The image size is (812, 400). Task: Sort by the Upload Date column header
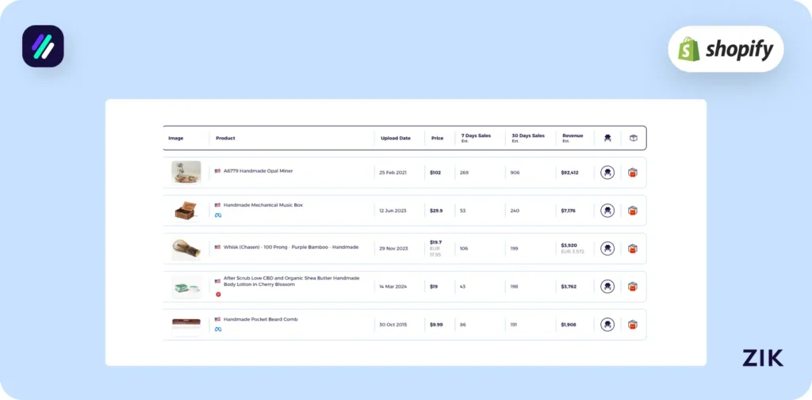396,139
